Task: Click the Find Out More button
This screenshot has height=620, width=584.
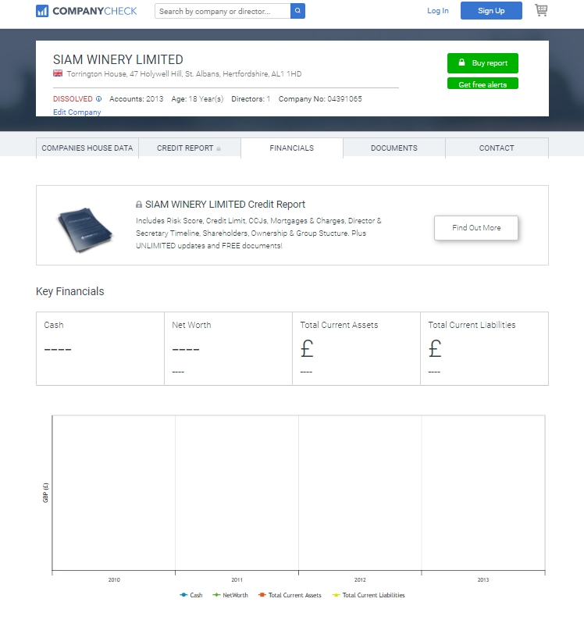Action: tap(476, 228)
